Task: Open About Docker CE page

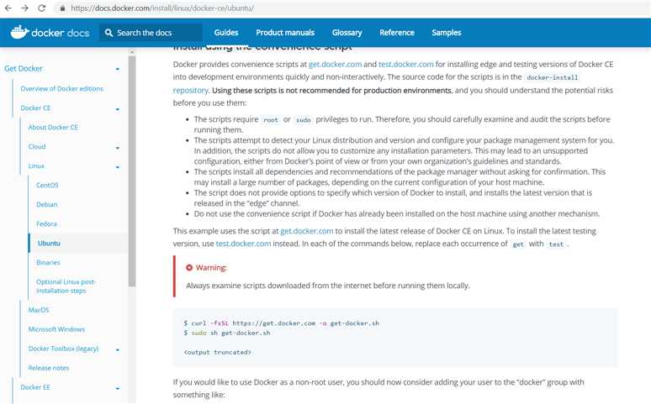Action: [x=53, y=127]
